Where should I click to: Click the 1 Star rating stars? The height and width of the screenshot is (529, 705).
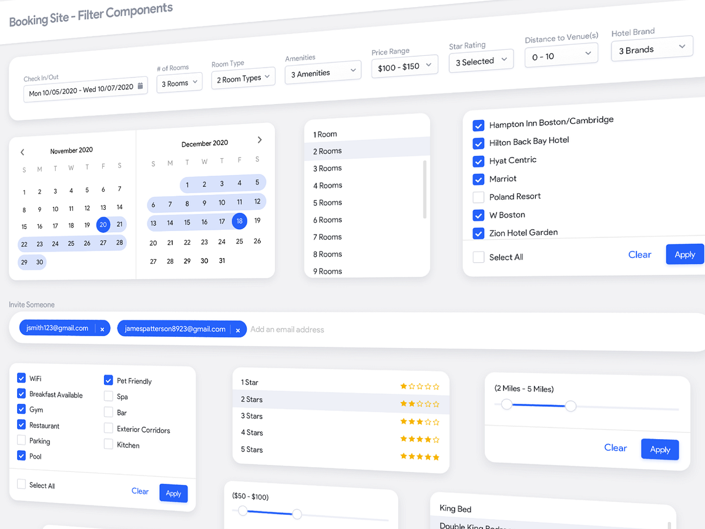click(419, 386)
